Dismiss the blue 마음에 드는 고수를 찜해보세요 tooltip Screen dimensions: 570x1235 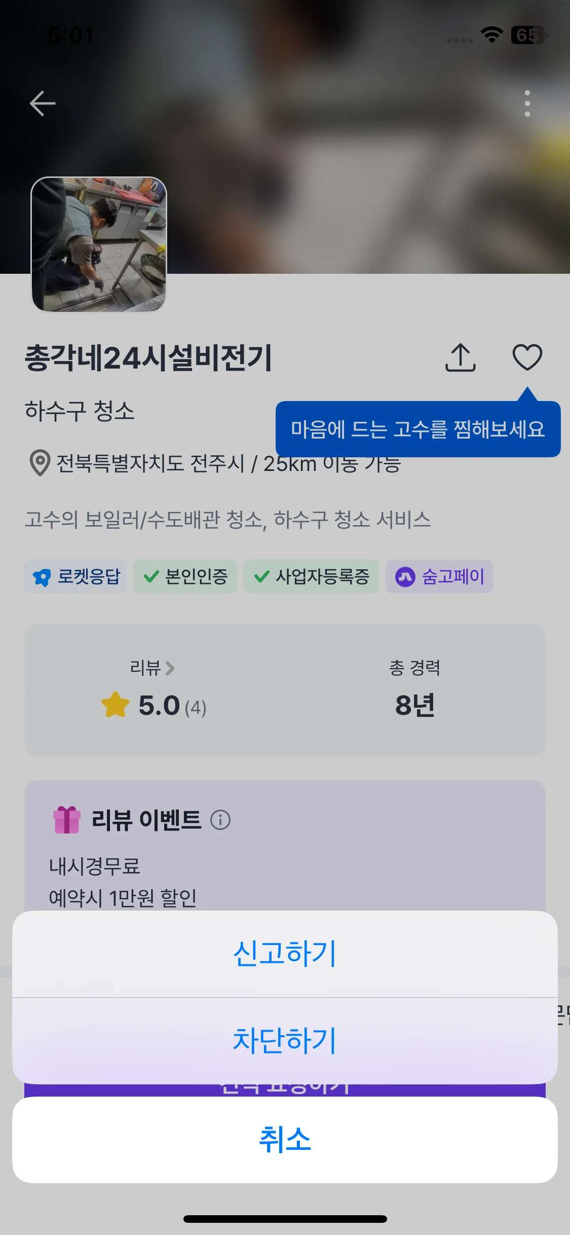point(417,429)
